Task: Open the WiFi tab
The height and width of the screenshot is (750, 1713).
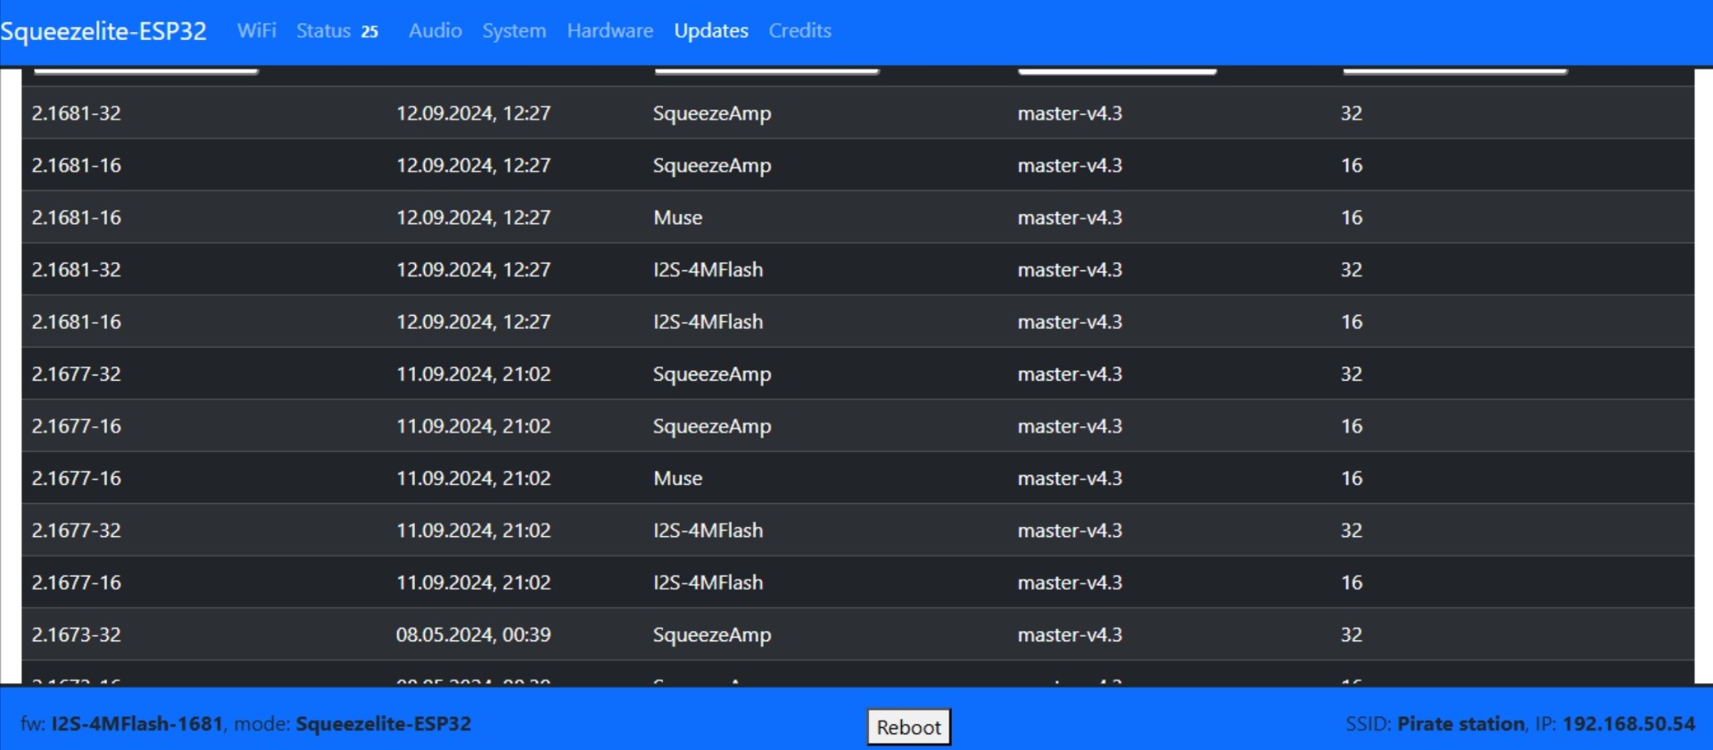Action: point(256,31)
